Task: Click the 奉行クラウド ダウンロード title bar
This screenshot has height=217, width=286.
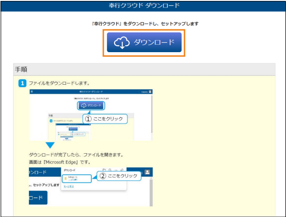Action: tap(143, 6)
